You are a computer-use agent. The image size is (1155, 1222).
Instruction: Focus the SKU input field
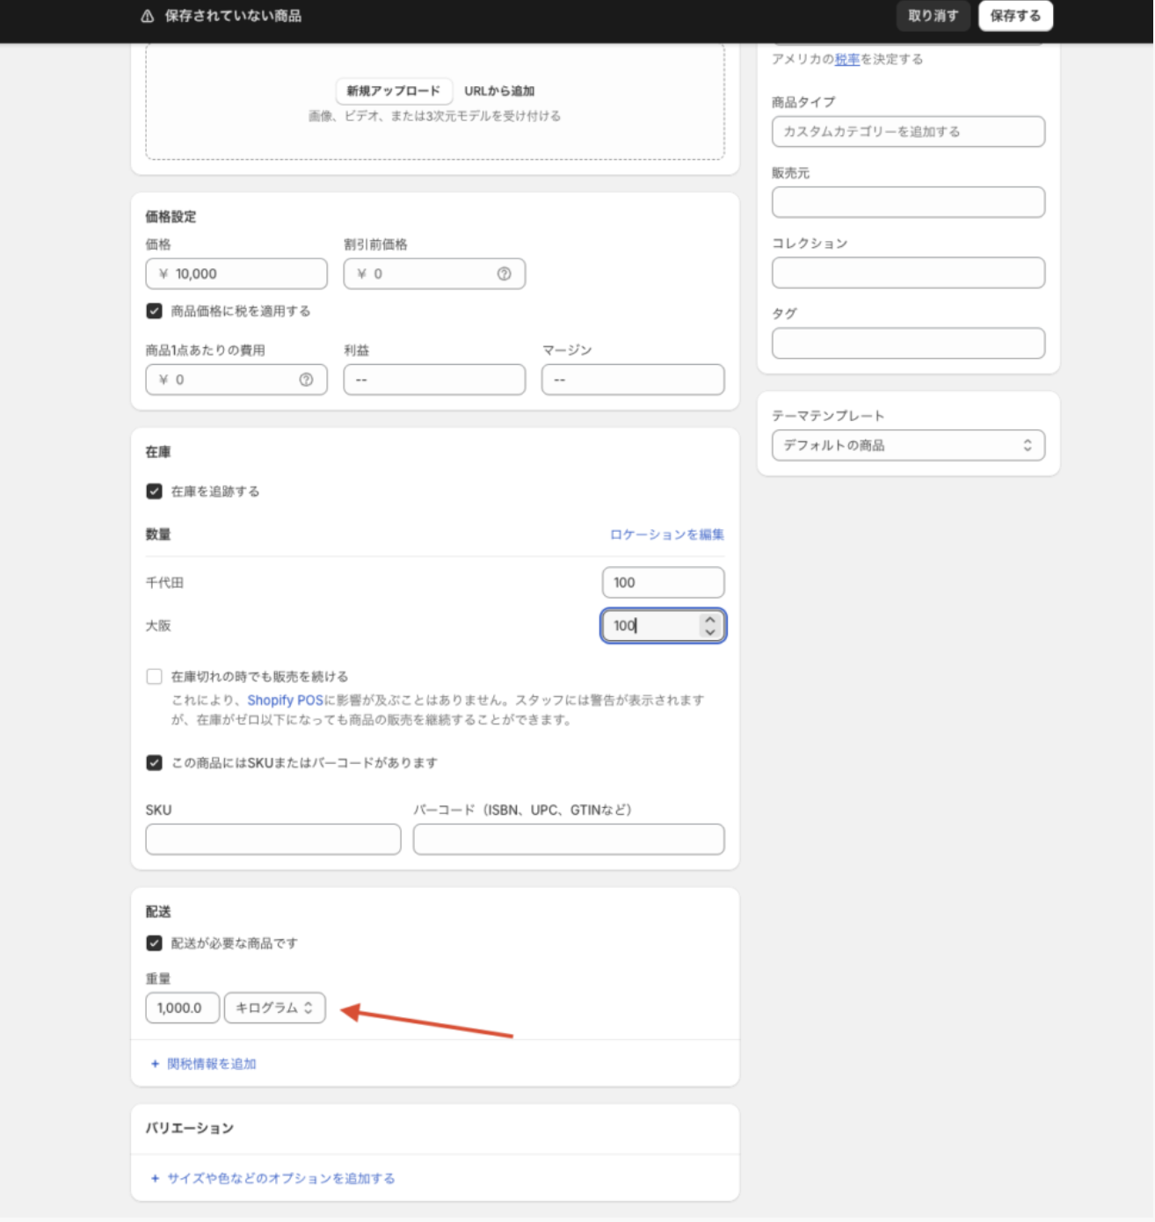coord(273,840)
